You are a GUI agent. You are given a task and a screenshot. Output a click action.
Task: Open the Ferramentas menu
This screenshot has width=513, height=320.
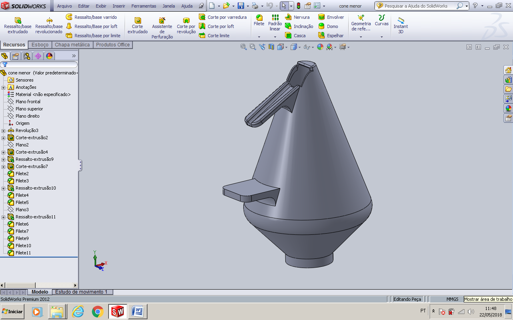pyautogui.click(x=144, y=6)
